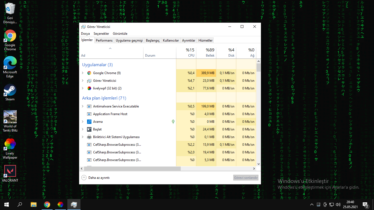
Task: Select the Microsoft Edge desktop shortcut
Action: 10,67
